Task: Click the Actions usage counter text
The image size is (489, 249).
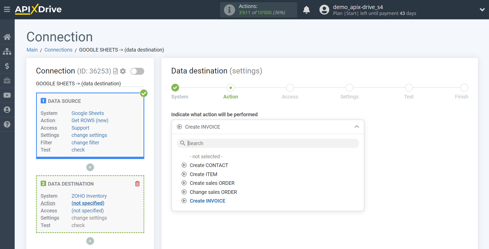Action: (262, 12)
